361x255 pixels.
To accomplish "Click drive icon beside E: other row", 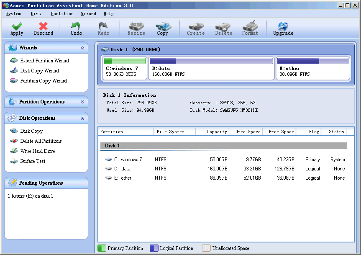I will point(108,178).
